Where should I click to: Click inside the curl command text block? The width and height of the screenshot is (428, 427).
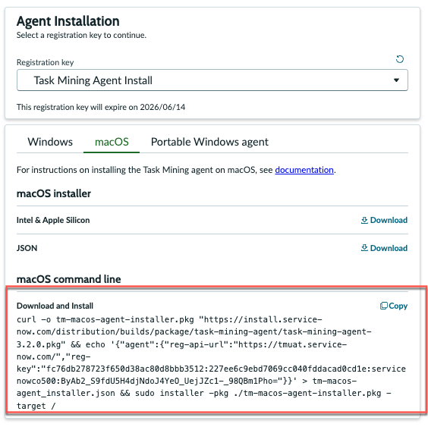pos(211,363)
